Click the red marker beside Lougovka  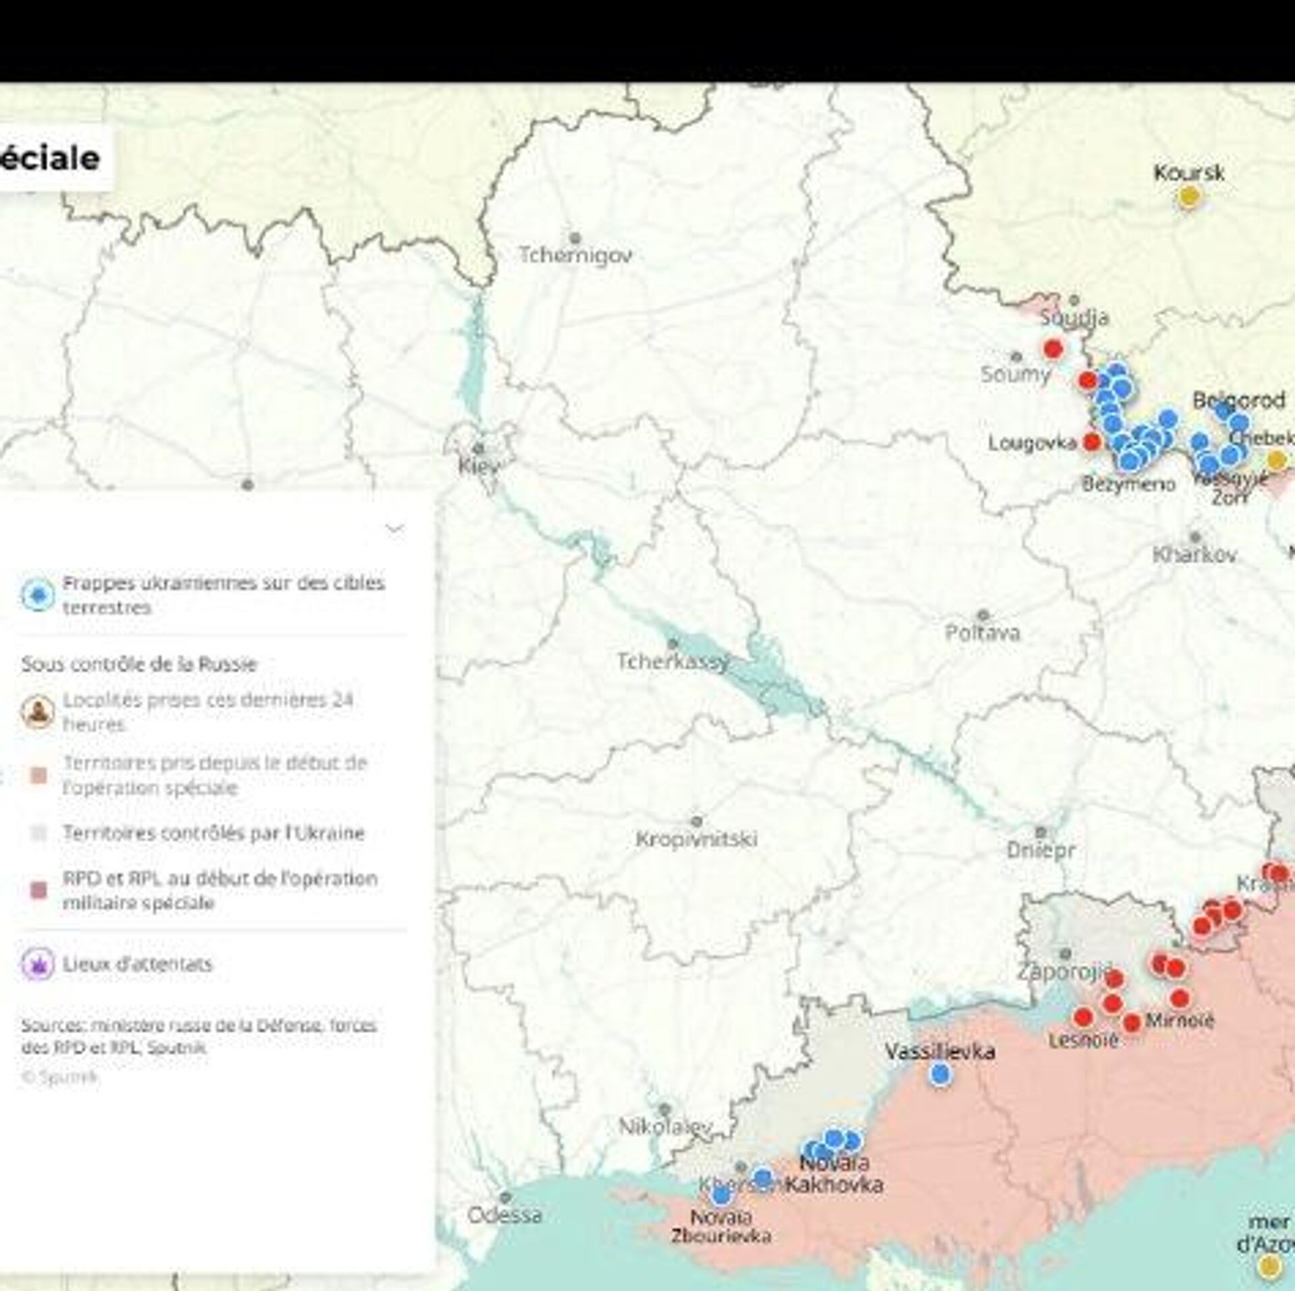pyautogui.click(x=1091, y=442)
